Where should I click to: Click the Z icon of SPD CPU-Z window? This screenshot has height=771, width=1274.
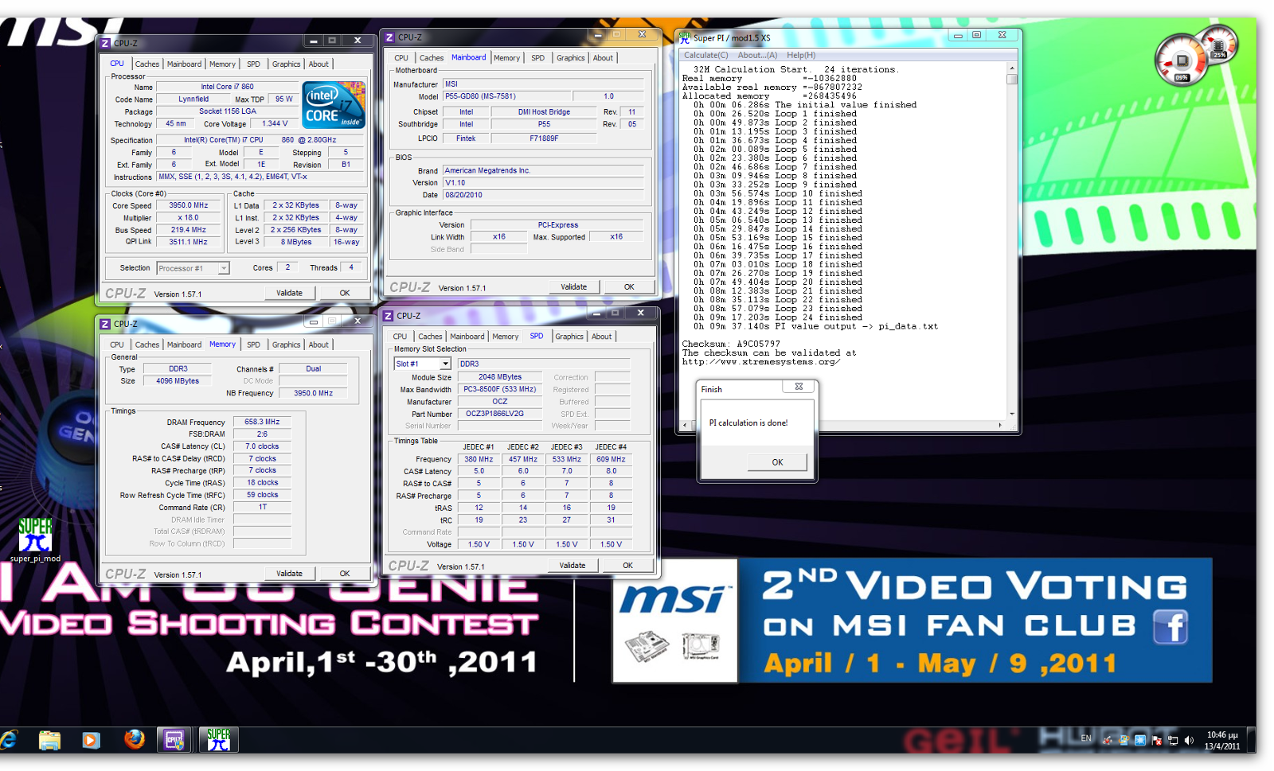[x=389, y=316]
